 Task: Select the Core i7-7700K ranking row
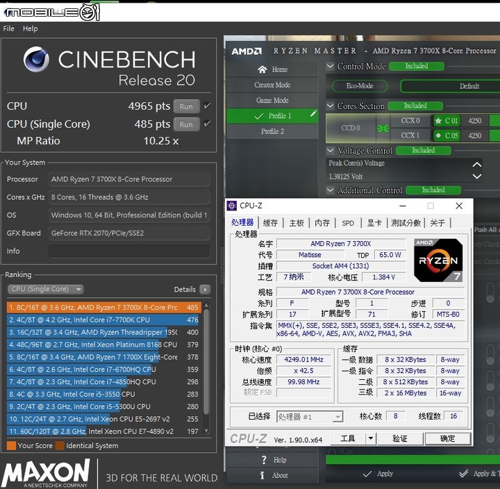pyautogui.click(x=104, y=320)
